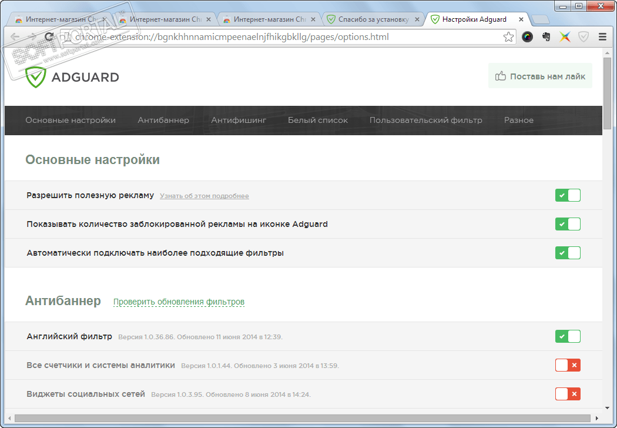
Task: Toggle 'Автоматически подключать наиболее подходящие фильтры' switch
Action: (x=568, y=253)
